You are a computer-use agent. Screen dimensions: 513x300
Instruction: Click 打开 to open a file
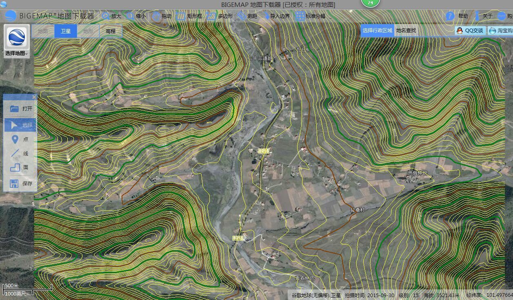[20, 109]
